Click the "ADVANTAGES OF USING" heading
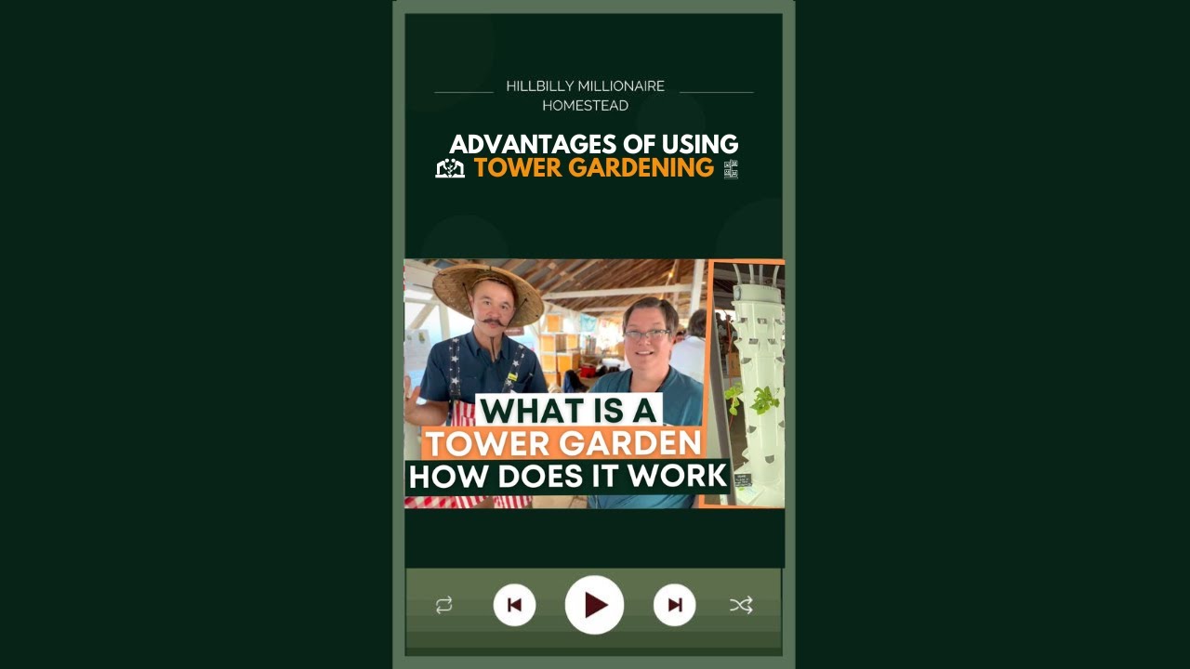Image resolution: width=1190 pixels, height=669 pixels. (594, 144)
